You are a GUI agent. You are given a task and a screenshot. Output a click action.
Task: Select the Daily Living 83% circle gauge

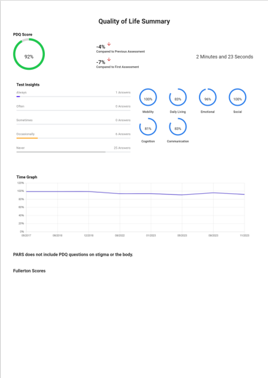[178, 97]
